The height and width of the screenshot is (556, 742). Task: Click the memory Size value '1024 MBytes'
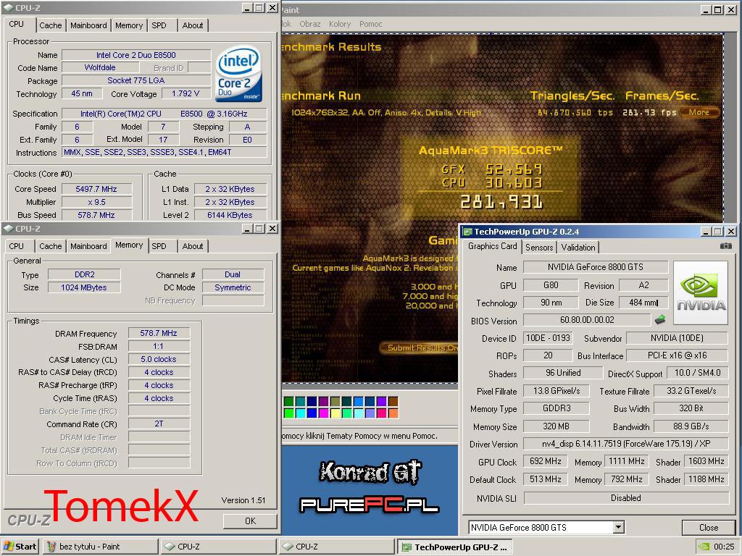(84, 287)
